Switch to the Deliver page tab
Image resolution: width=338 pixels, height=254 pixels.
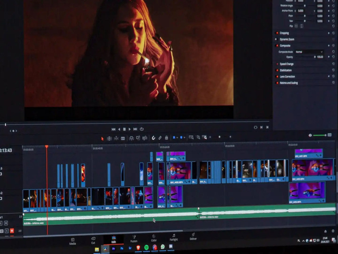(193, 236)
